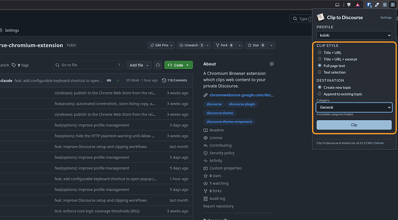
Task: Open commit "fix(options): hide the HTTP plaintext warning"
Action: (x=104, y=136)
